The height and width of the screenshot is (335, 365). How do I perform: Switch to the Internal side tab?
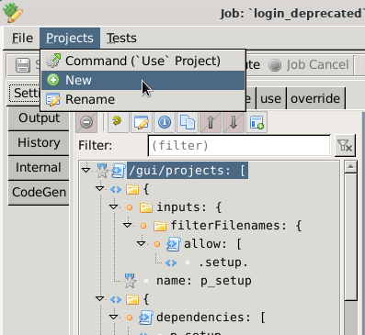click(x=39, y=168)
